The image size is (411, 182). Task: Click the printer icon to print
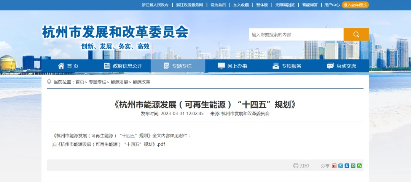[x=296, y=166]
